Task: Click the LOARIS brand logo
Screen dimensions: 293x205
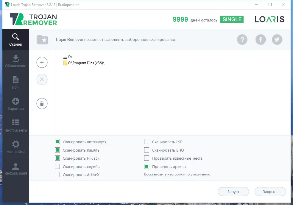Action: [269, 19]
